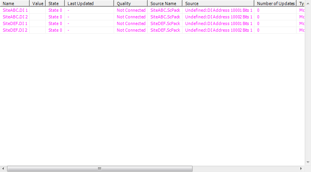Click the vertical scrollbar down arrow
Screen dimensions: 311x172
click(x=308, y=162)
